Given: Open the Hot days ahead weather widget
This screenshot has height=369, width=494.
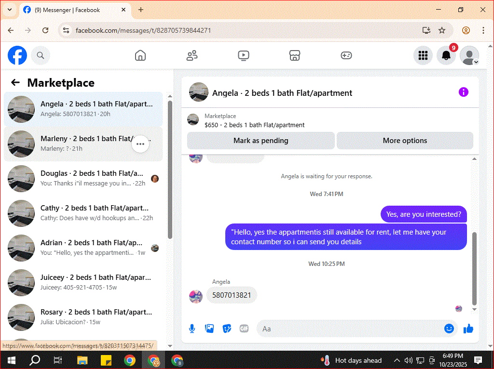Looking at the screenshot, I should tap(351, 360).
